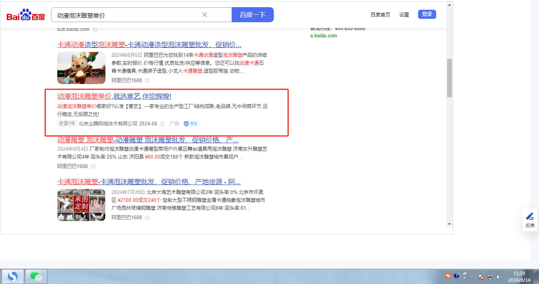The height and width of the screenshot is (284, 539).
Task: Open the Sogou browser from the taskbar
Action: pyautogui.click(x=13, y=276)
